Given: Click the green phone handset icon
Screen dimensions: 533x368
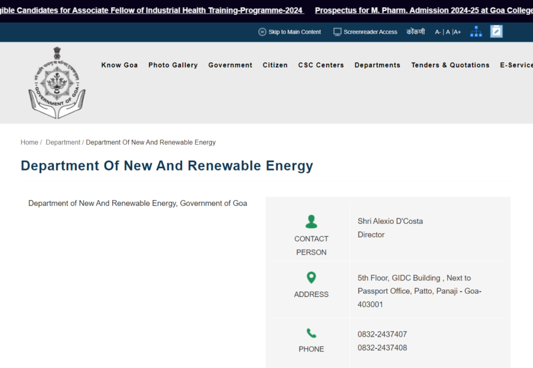Looking at the screenshot, I should 311,333.
